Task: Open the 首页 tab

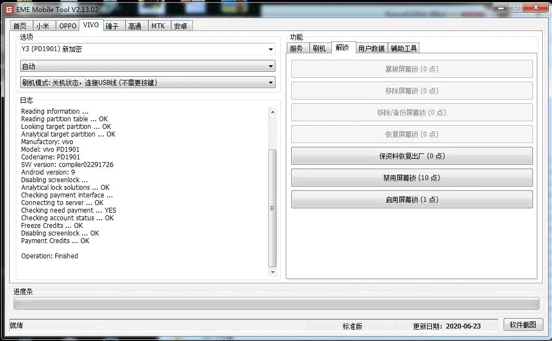Action: 21,26
